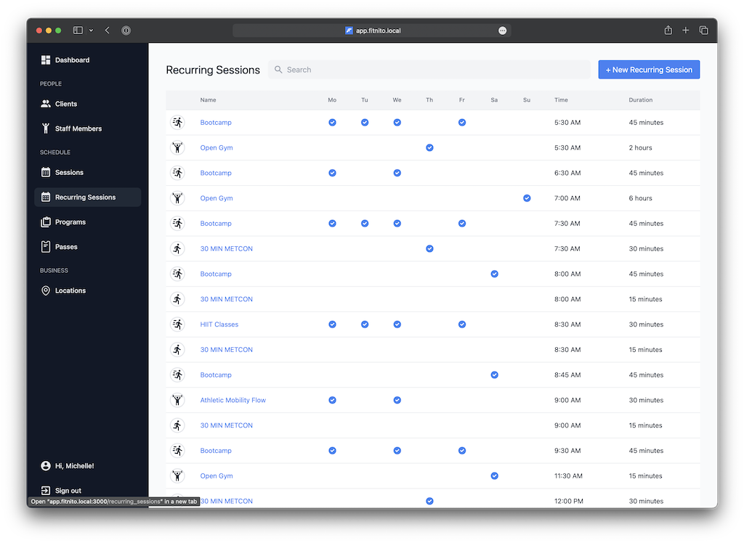This screenshot has height=543, width=744.
Task: Click the Clients people icon
Action: point(46,104)
